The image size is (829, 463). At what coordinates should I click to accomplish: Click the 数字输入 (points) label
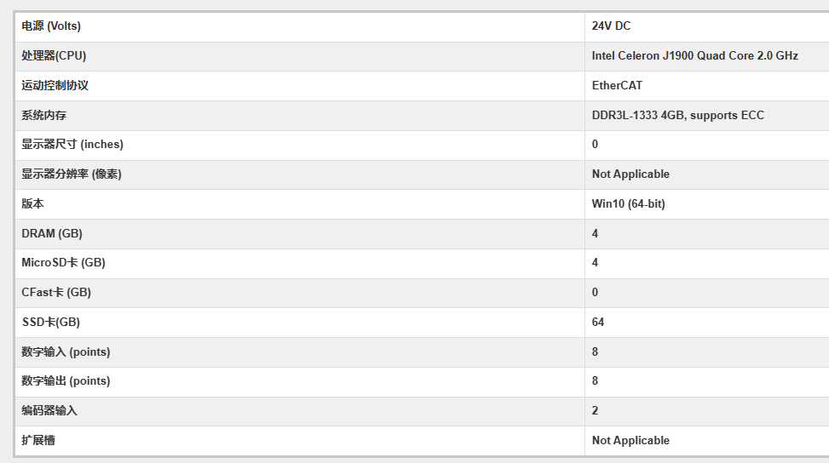coord(66,352)
